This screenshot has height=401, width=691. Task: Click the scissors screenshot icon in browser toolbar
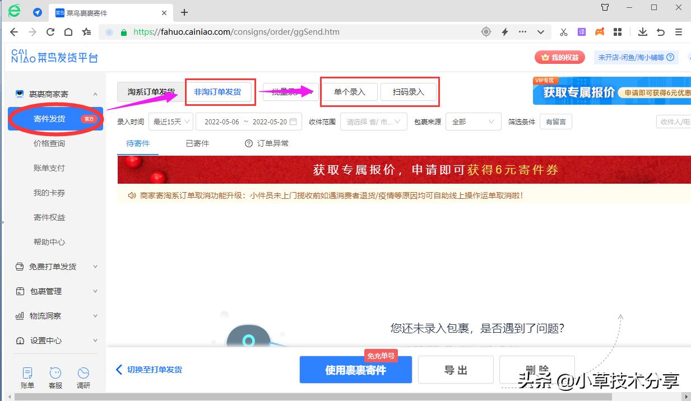coord(563,32)
